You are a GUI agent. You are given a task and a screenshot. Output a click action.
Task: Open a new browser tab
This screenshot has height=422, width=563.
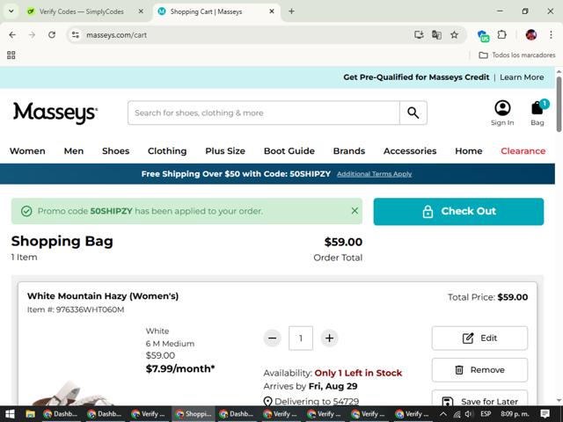(291, 11)
